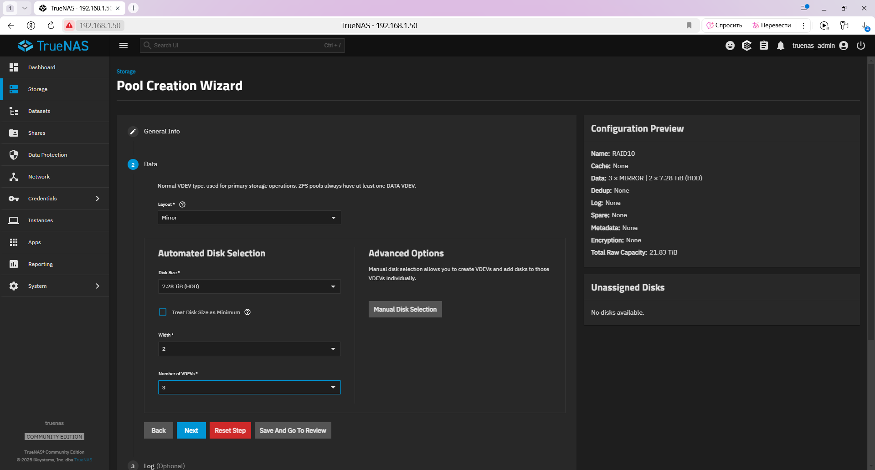Toggle the sidebar hamburger menu

click(124, 46)
